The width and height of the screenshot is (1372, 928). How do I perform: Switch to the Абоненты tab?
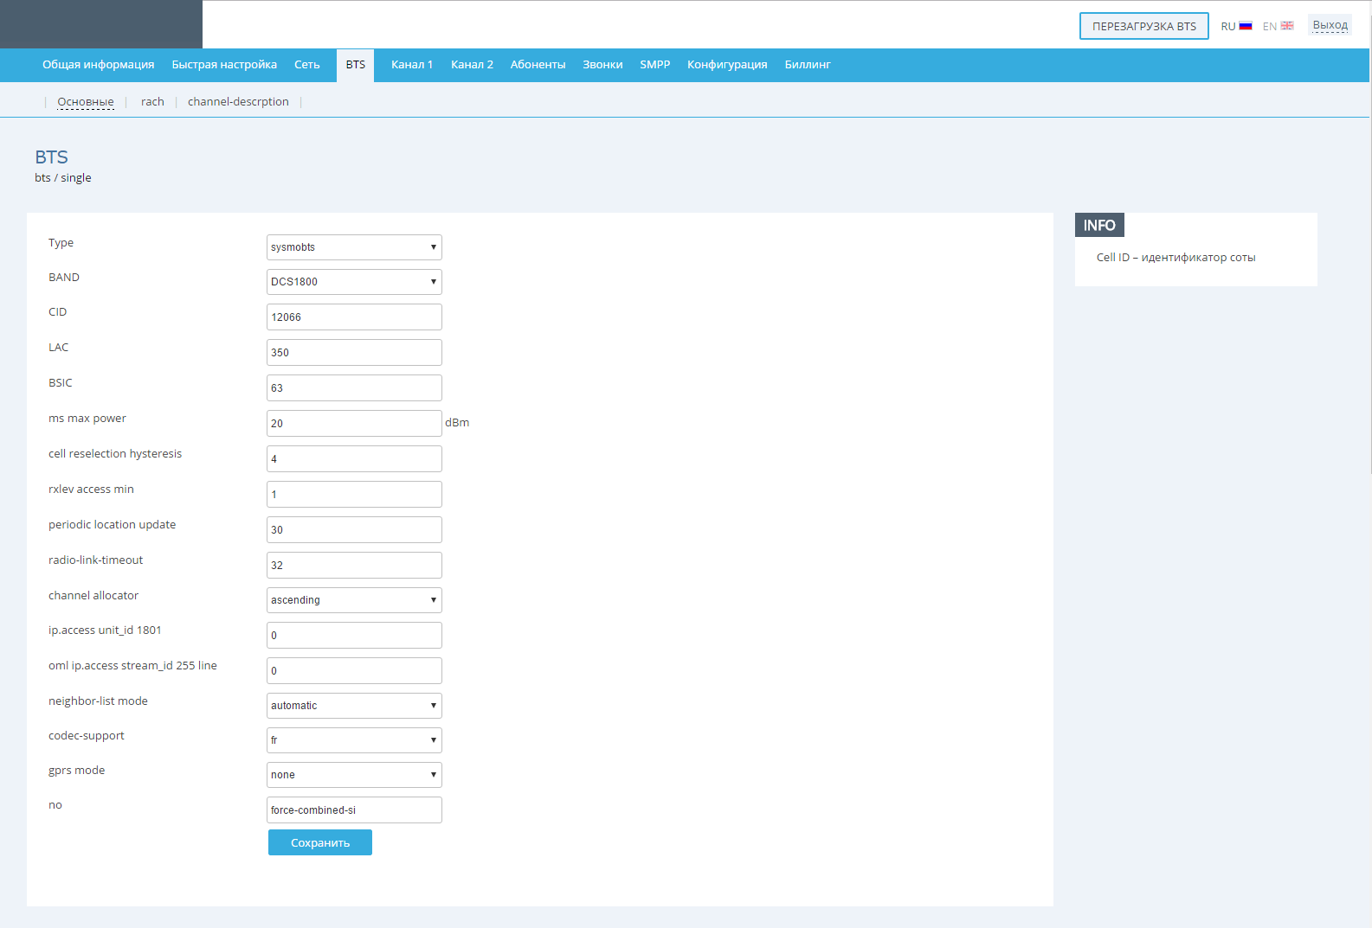coord(538,65)
